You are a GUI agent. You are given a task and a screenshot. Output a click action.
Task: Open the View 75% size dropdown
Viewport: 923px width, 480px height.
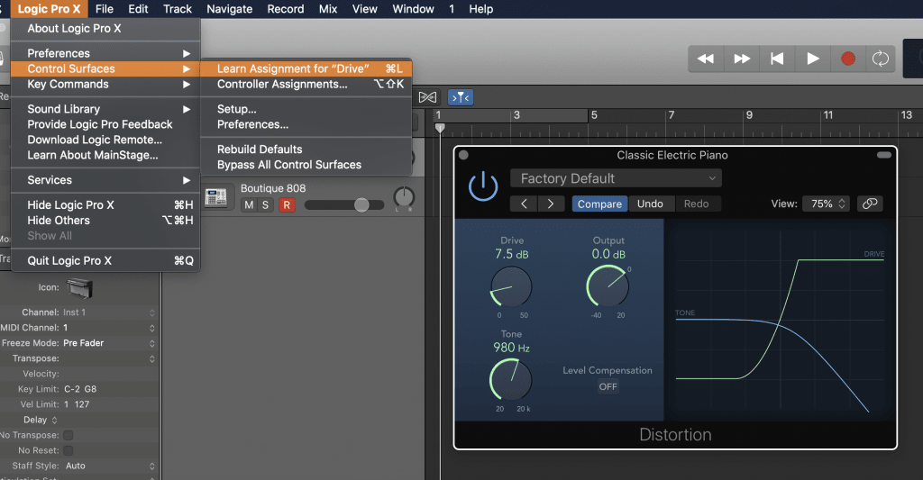[x=826, y=204]
